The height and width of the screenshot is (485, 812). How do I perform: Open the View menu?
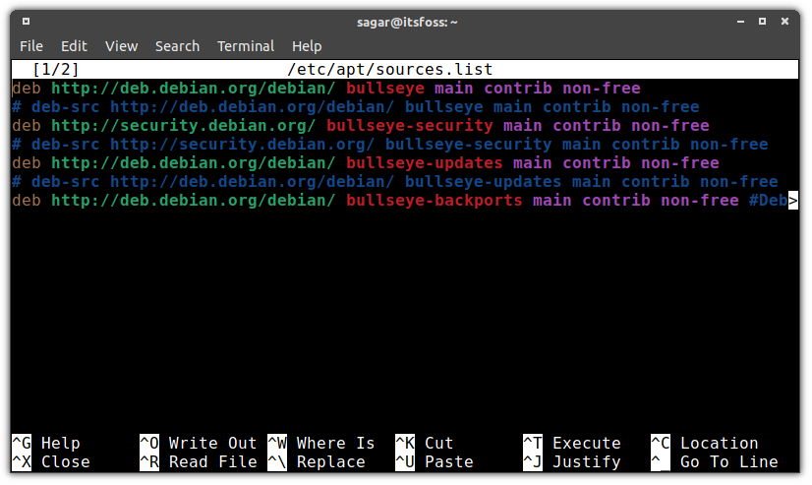point(121,46)
